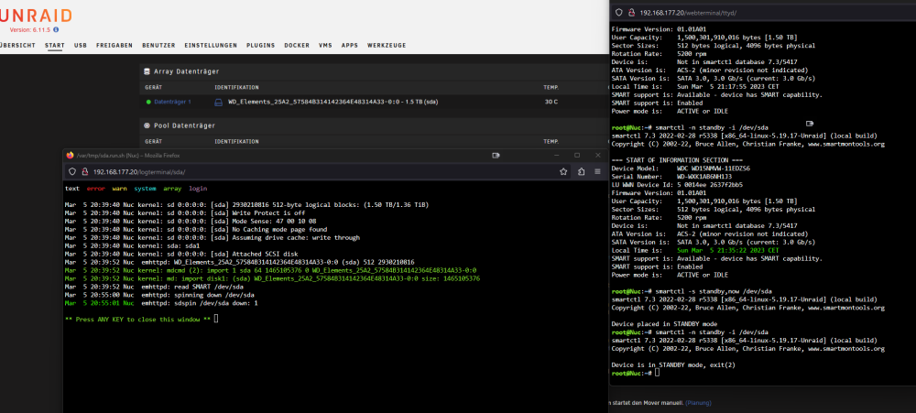Click Firefox logo in the logterminal window title
This screenshot has height=413, width=916.
coord(71,156)
